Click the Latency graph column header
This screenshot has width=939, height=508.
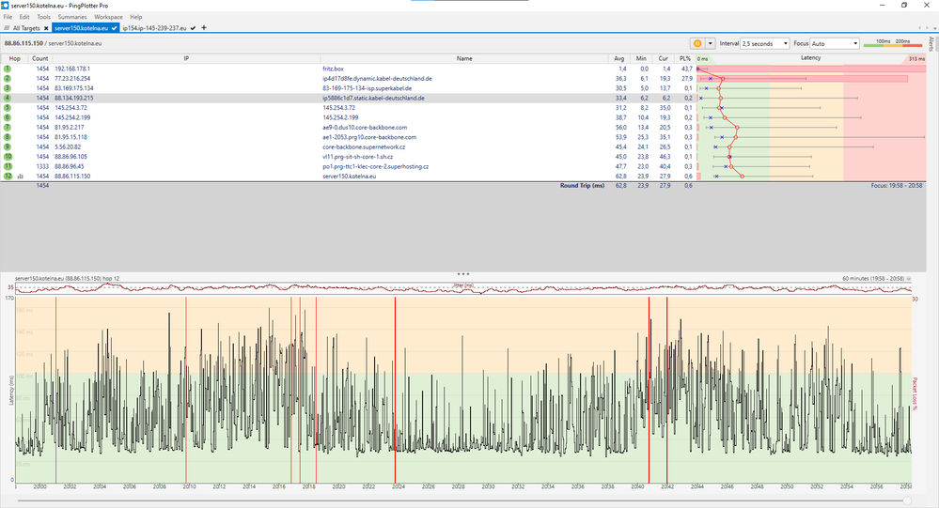[x=811, y=58]
